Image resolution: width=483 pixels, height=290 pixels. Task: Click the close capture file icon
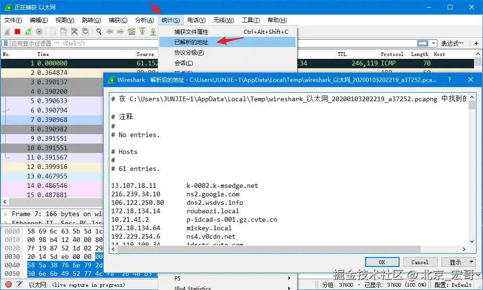74,32
